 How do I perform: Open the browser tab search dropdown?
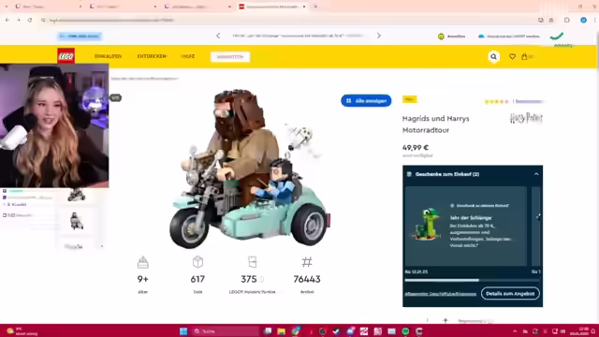pos(7,7)
